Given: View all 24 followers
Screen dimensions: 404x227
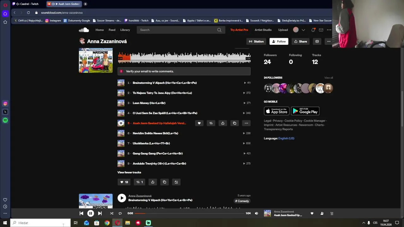Looking at the screenshot, I should point(329,78).
